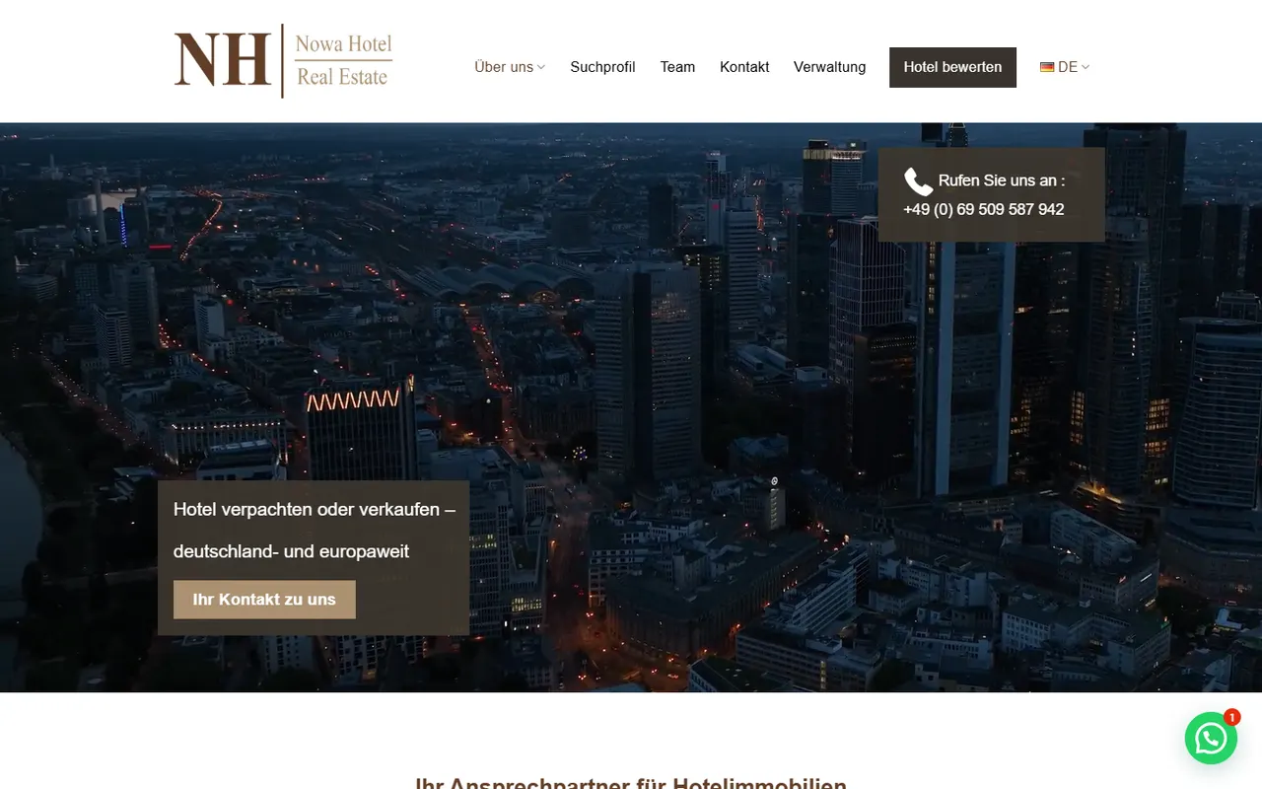Open the WhatsApp chat bubble
Viewport: 1262px width, 789px height.
pos(1211,738)
